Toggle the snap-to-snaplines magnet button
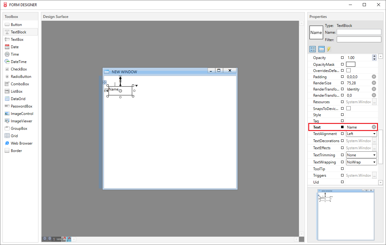Image resolution: width=386 pixels, height=245 pixels. coord(69,239)
